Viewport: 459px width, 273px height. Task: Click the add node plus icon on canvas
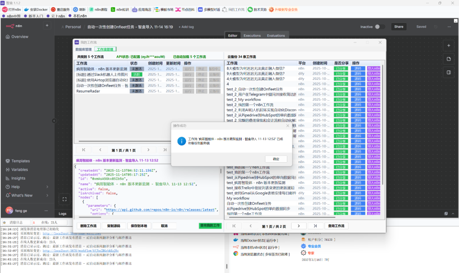point(448,45)
